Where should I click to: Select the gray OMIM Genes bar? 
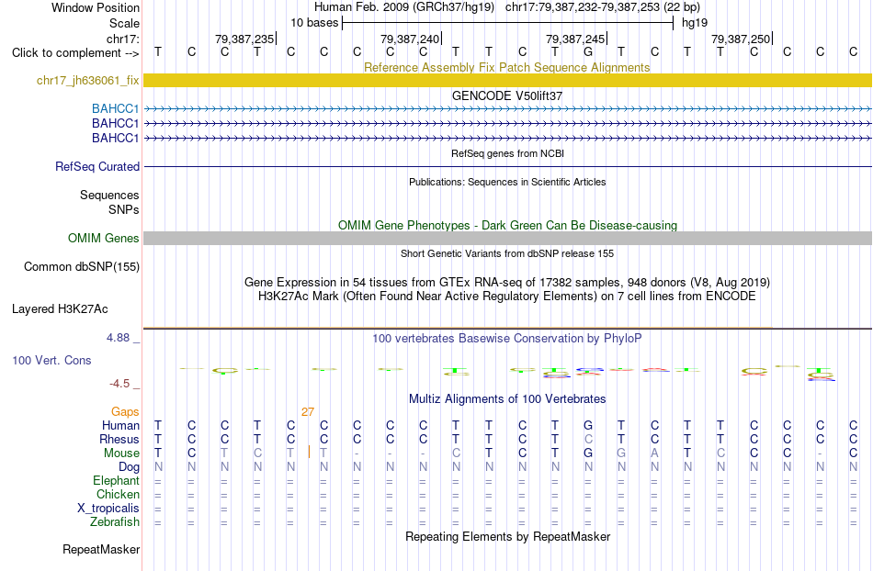[x=508, y=239]
